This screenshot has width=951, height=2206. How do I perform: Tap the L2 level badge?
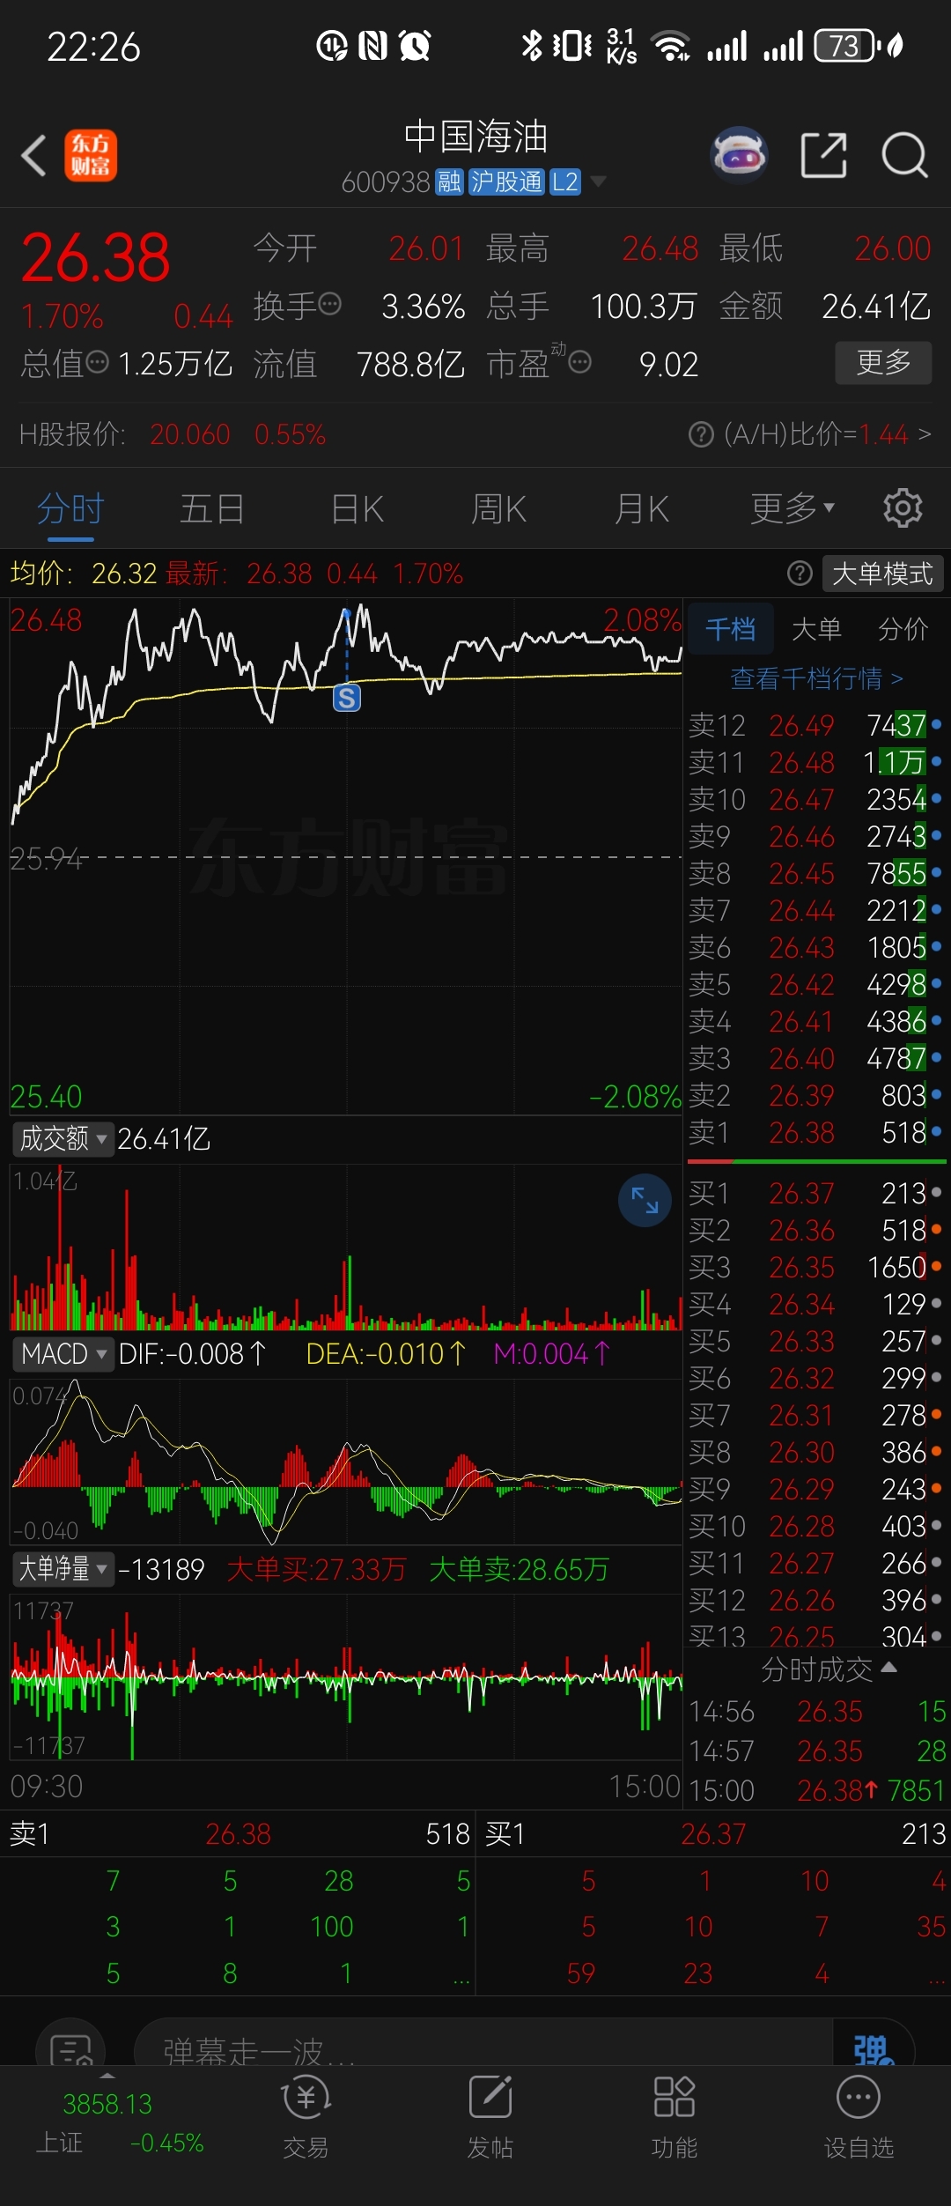565,182
